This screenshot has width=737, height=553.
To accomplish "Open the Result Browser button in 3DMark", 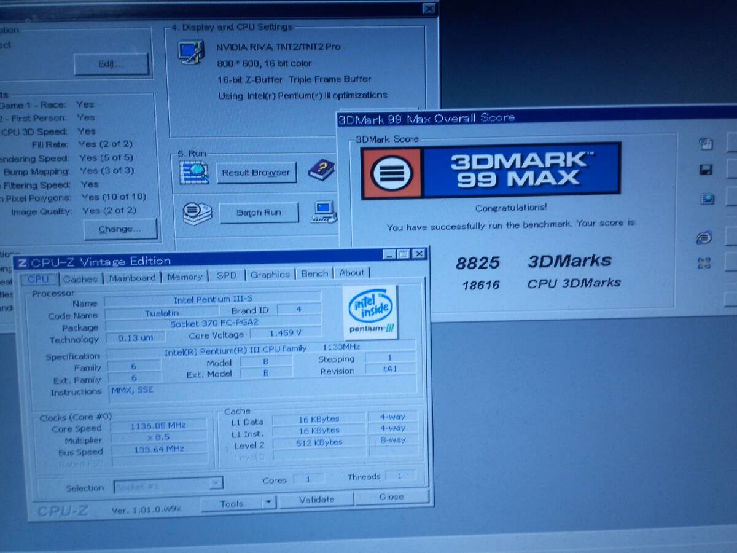I will [x=257, y=173].
